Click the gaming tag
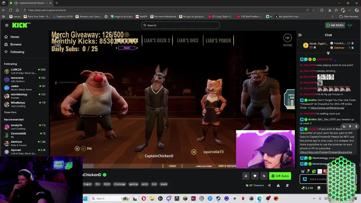 click(x=133, y=184)
